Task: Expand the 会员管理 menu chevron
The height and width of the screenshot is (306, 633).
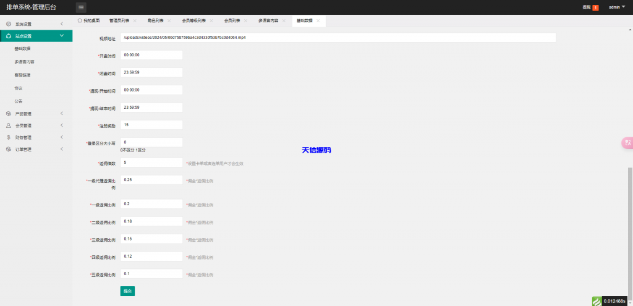Action: tap(62, 125)
